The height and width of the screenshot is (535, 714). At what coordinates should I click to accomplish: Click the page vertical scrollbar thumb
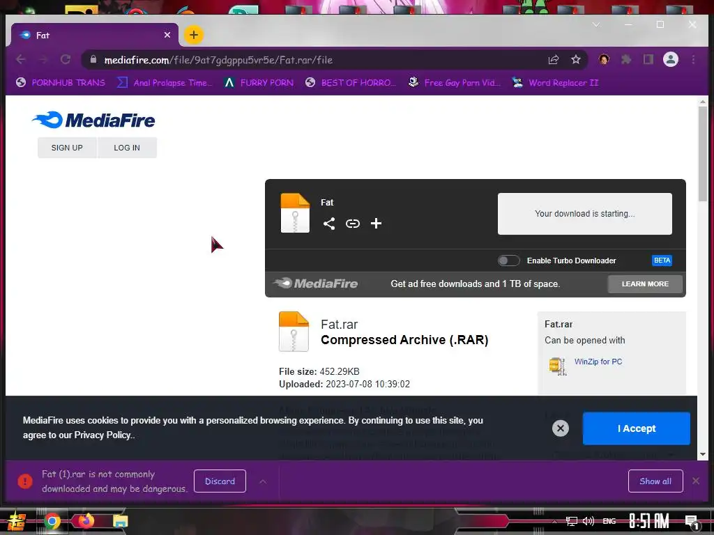(x=703, y=153)
